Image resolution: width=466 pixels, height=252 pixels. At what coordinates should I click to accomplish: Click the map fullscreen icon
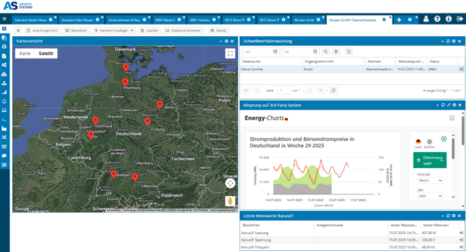click(230, 54)
